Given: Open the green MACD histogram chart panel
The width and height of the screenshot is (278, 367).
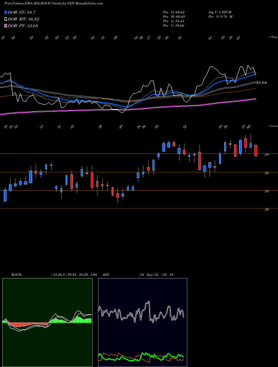Looking at the screenshot, I should 47,323.
